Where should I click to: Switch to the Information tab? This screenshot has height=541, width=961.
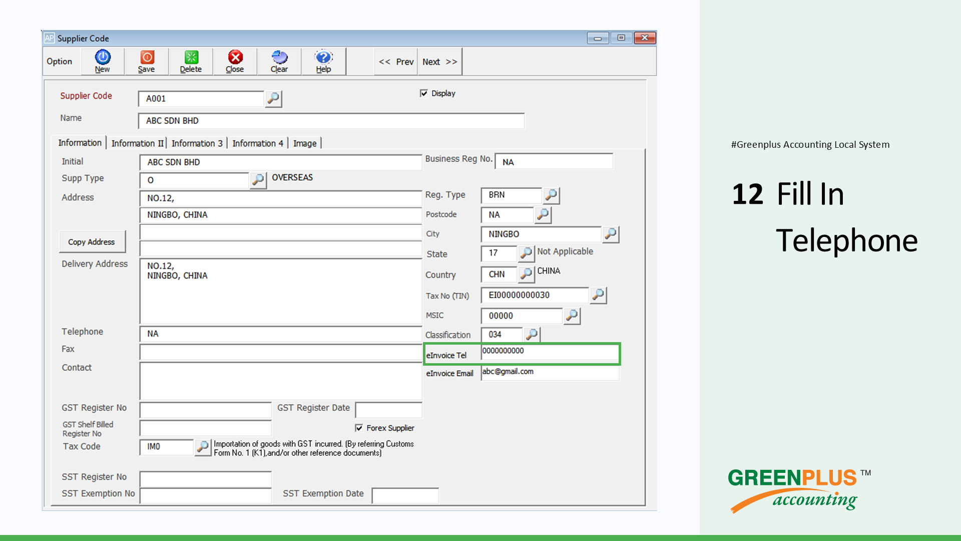pos(80,143)
